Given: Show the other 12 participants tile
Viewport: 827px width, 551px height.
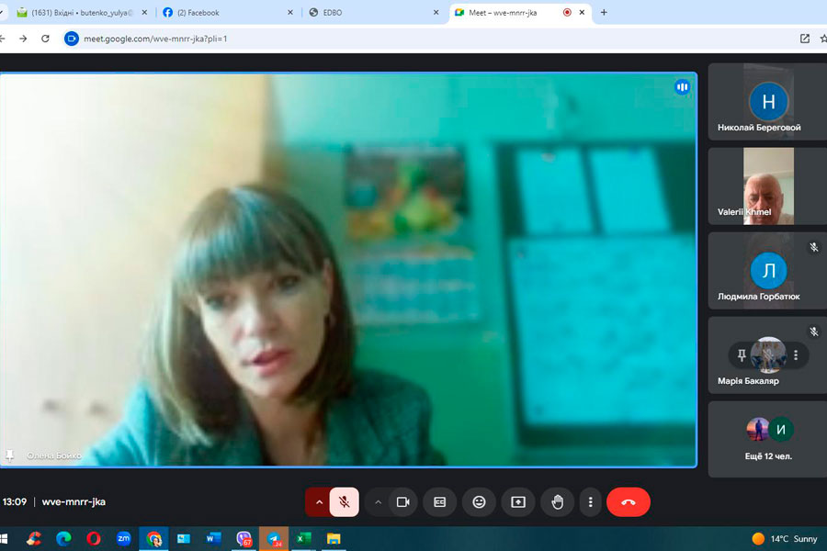Looking at the screenshot, I should click(x=768, y=439).
